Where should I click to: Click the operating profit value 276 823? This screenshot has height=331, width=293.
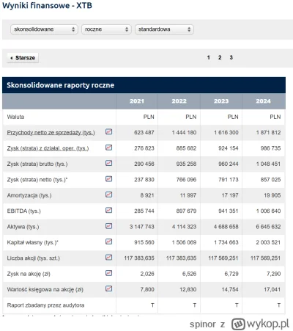[x=144, y=148]
